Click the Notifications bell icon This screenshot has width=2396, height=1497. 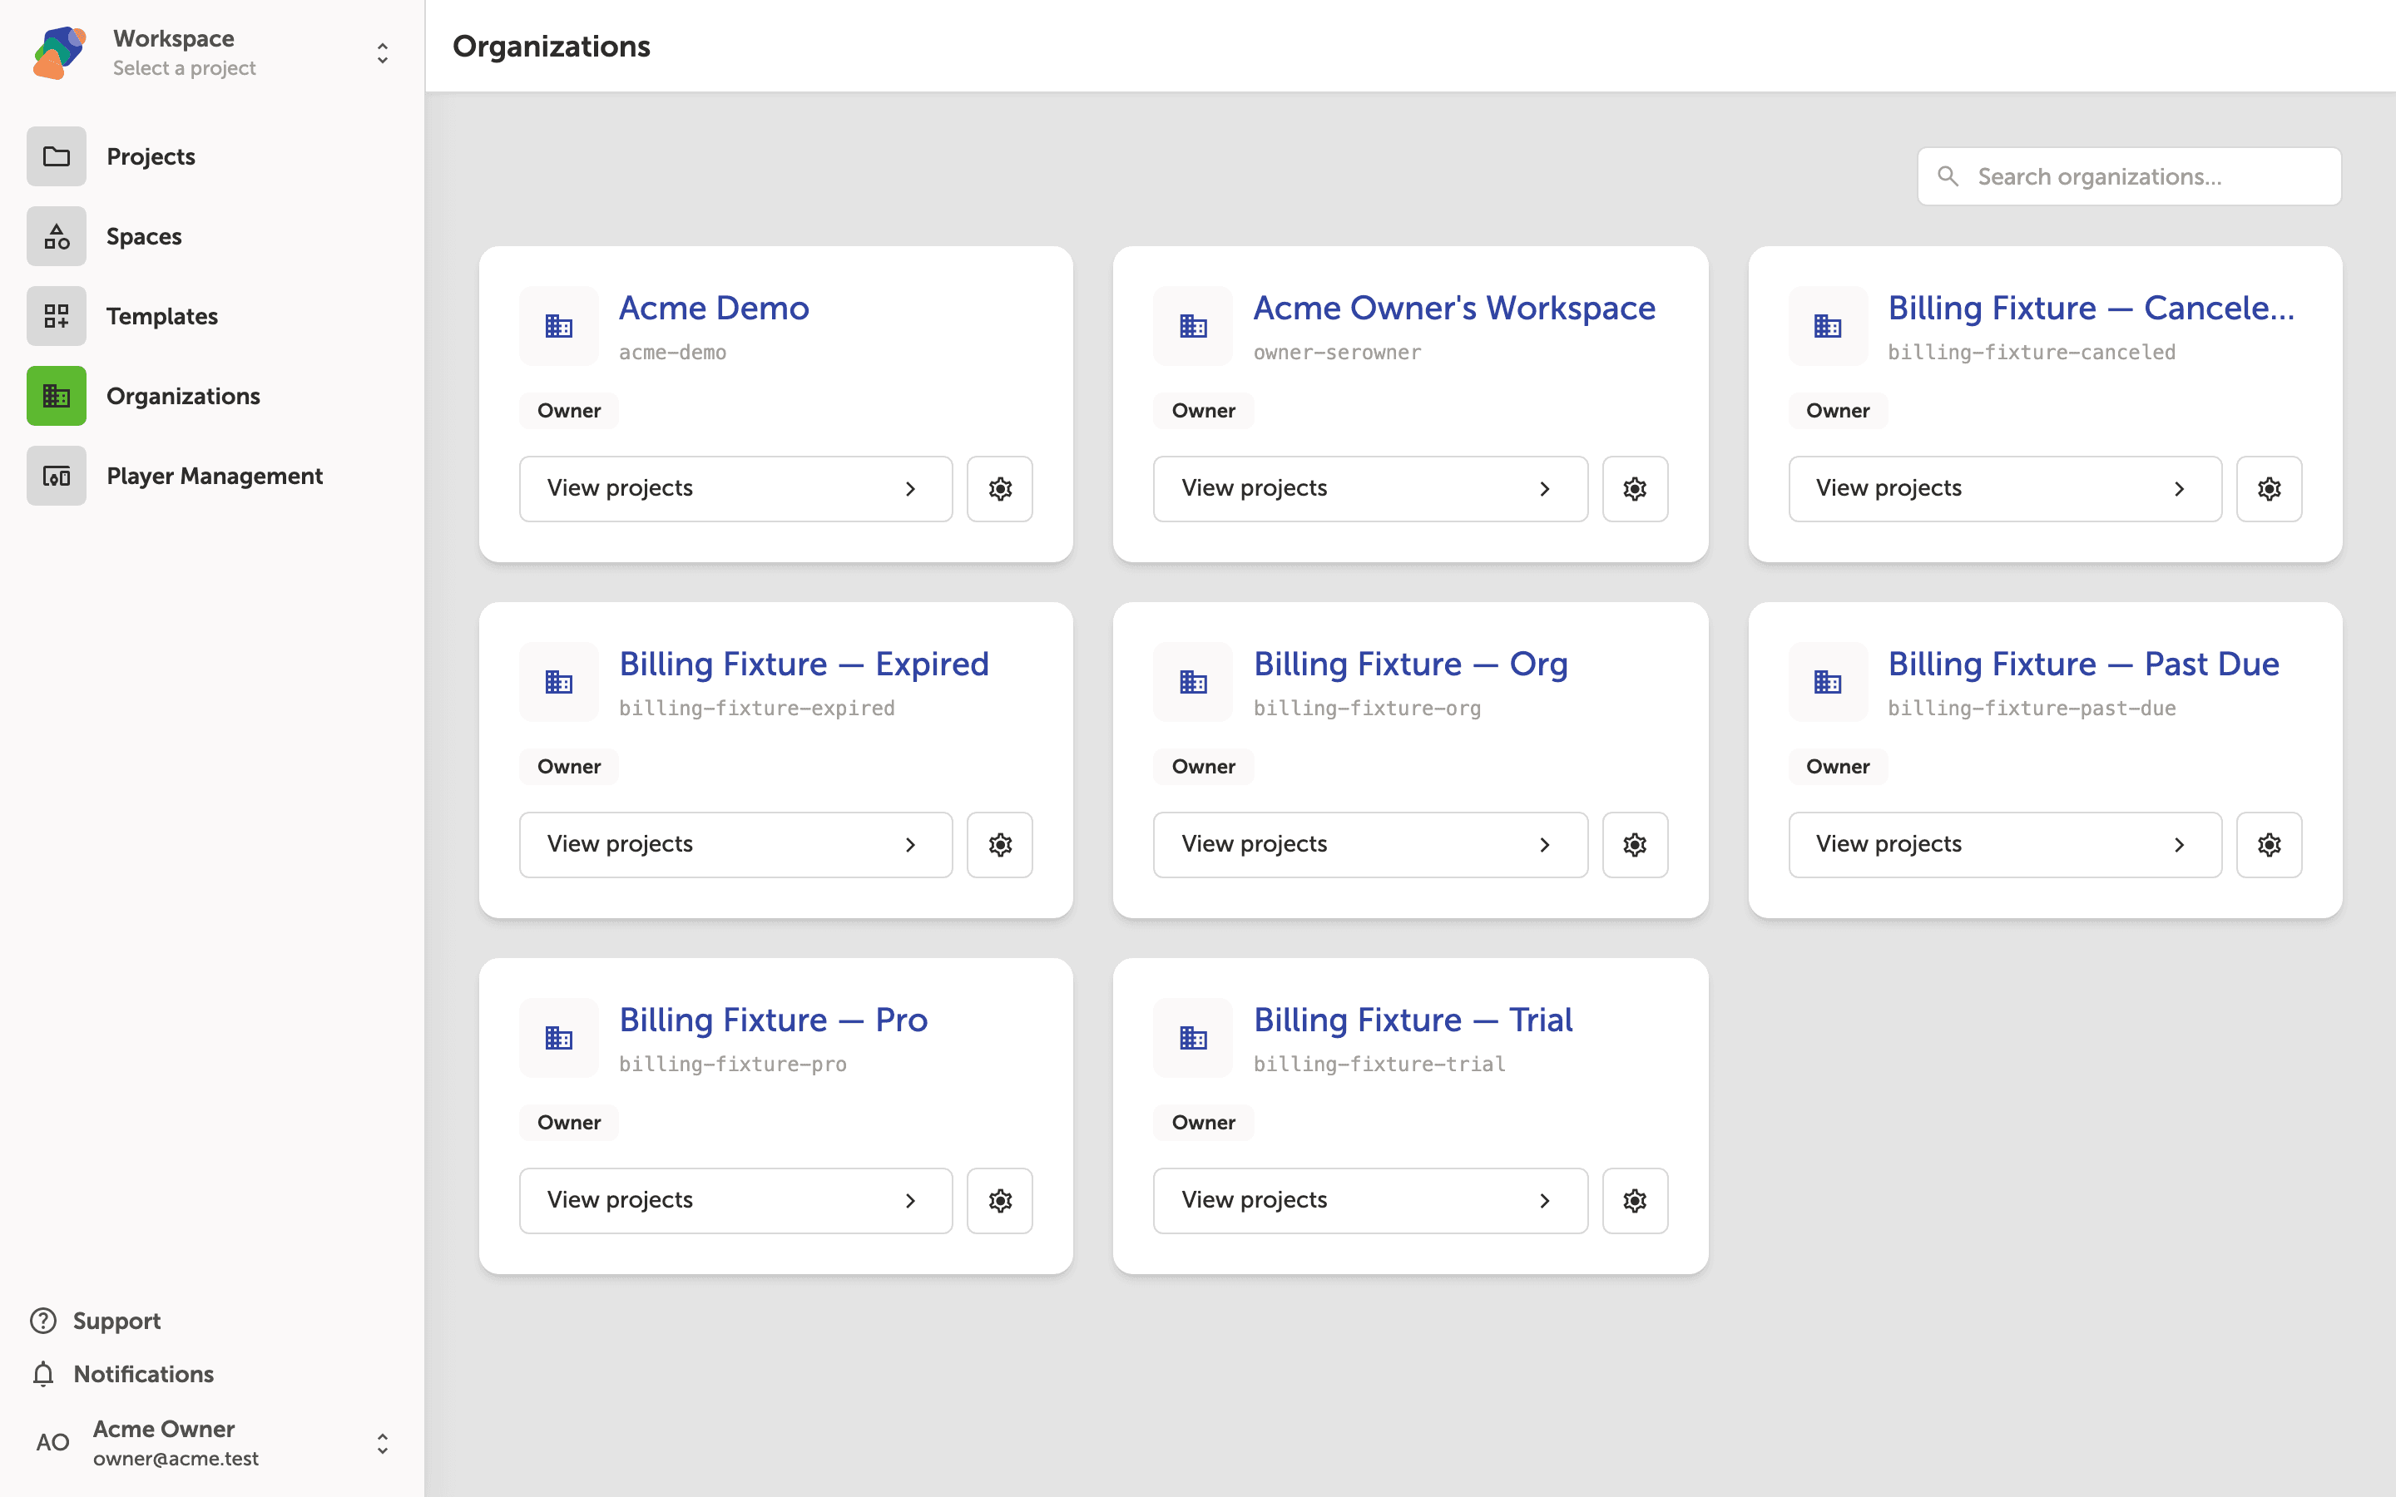[42, 1374]
